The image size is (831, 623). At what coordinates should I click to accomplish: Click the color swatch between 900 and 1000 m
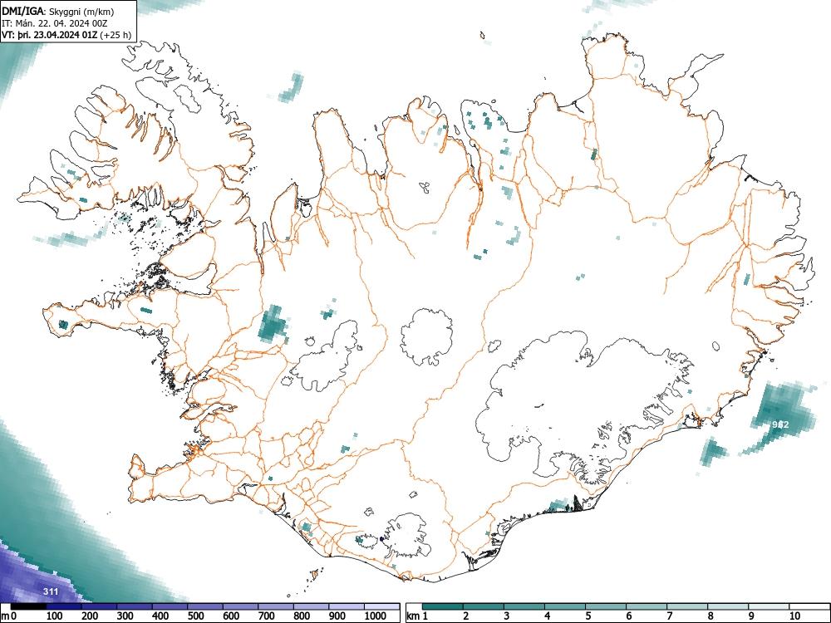point(347,606)
